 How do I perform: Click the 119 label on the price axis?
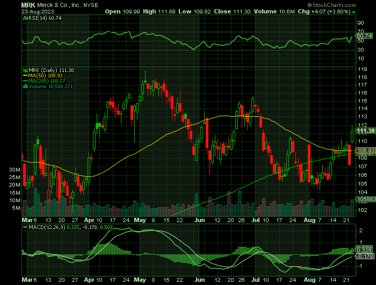362,69
